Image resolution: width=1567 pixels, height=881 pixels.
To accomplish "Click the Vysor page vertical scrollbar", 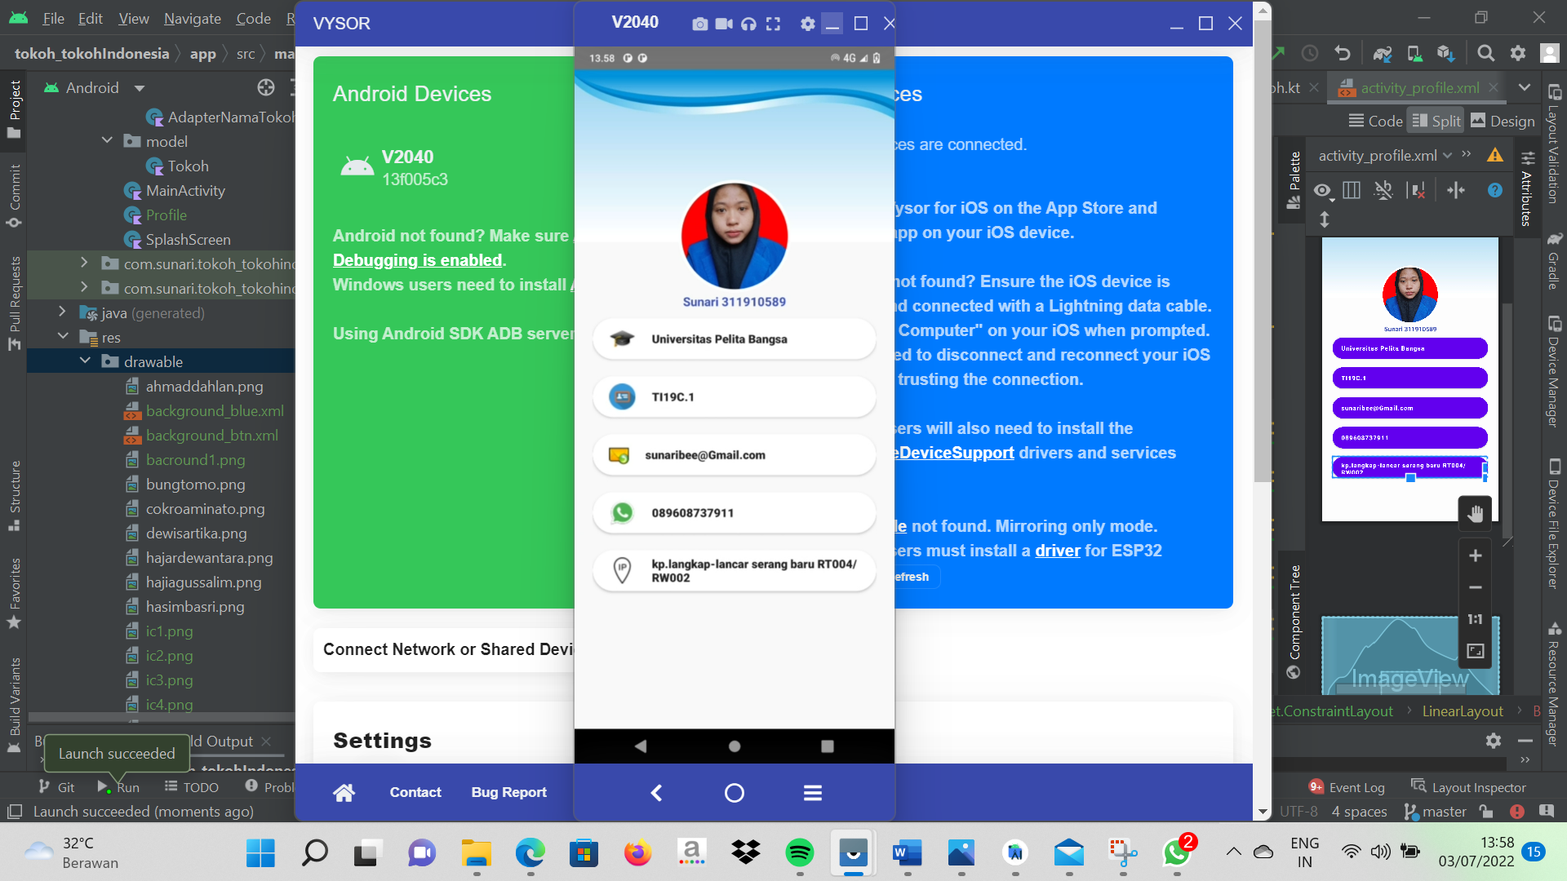I will click(1262, 253).
